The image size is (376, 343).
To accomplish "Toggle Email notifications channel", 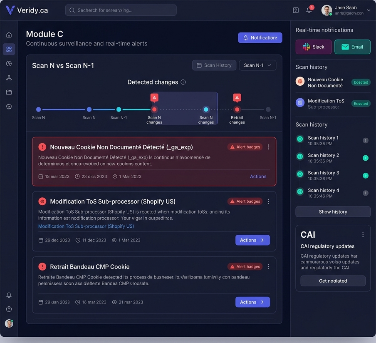I will tap(352, 47).
